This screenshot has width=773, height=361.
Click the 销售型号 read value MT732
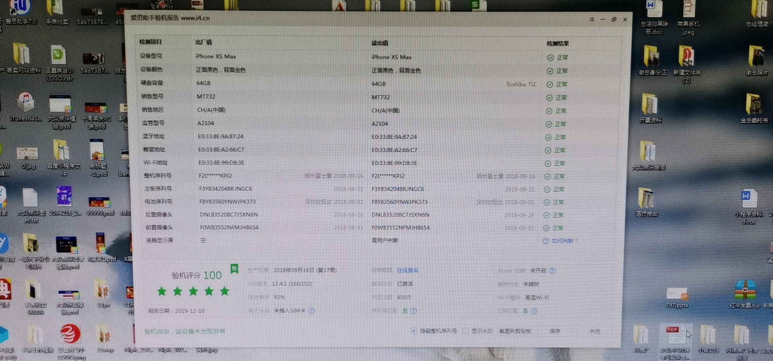380,97
